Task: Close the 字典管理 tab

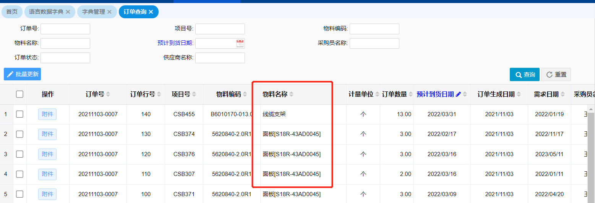Action: coord(109,12)
